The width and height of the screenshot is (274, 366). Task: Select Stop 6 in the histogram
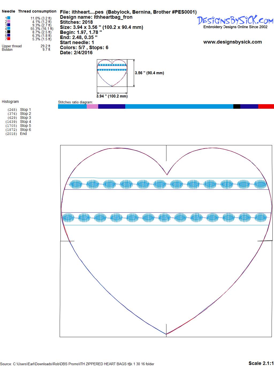click(25, 130)
